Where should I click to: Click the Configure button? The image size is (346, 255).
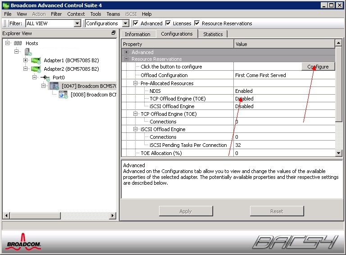tap(318, 67)
